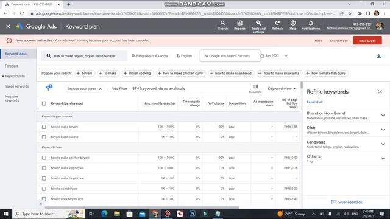The image size is (390, 219).
Task: Open the Notifications bell icon
Action: 311,23
